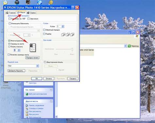Click the Копии number input field
Image resolution: width=155 pixels, height=123 pixels.
59,26
